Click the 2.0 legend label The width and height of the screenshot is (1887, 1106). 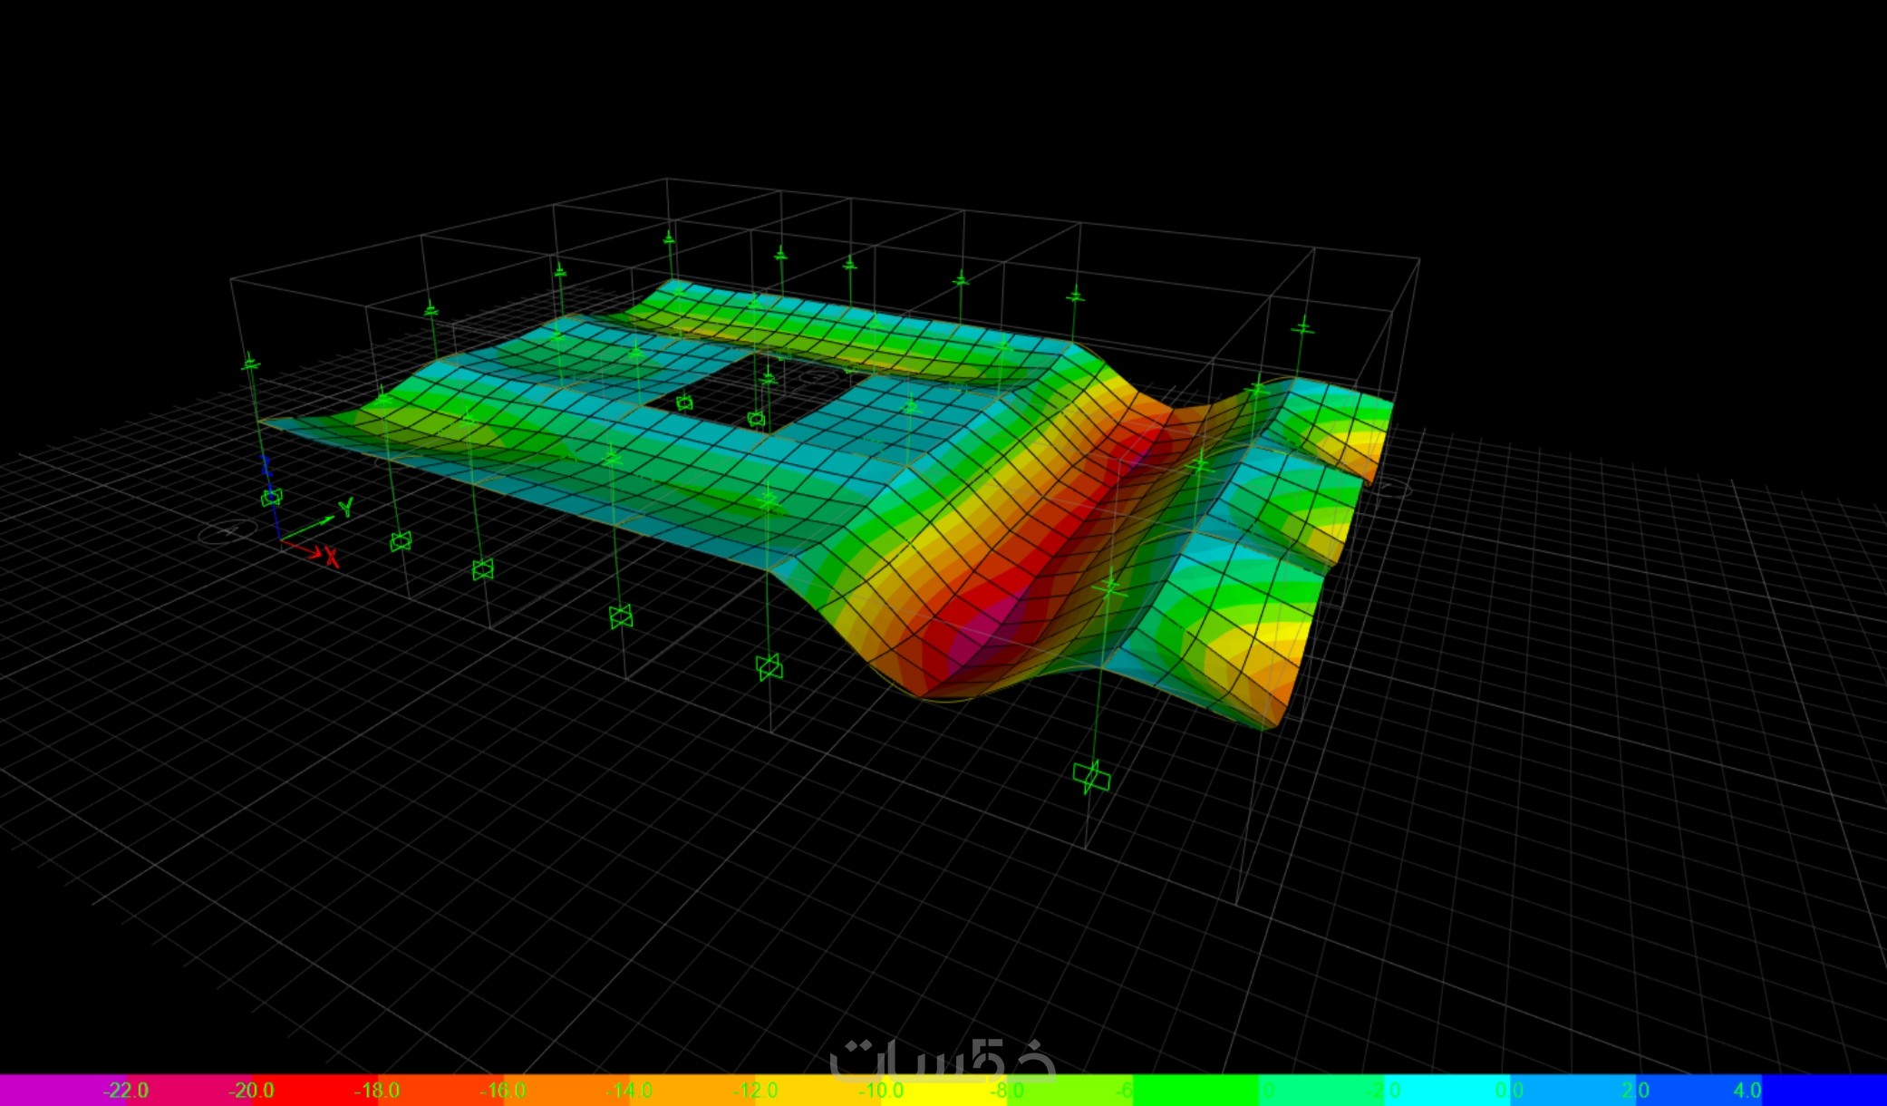coord(1635,1091)
